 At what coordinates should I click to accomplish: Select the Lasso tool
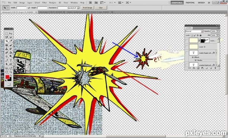[x=7, y=37]
